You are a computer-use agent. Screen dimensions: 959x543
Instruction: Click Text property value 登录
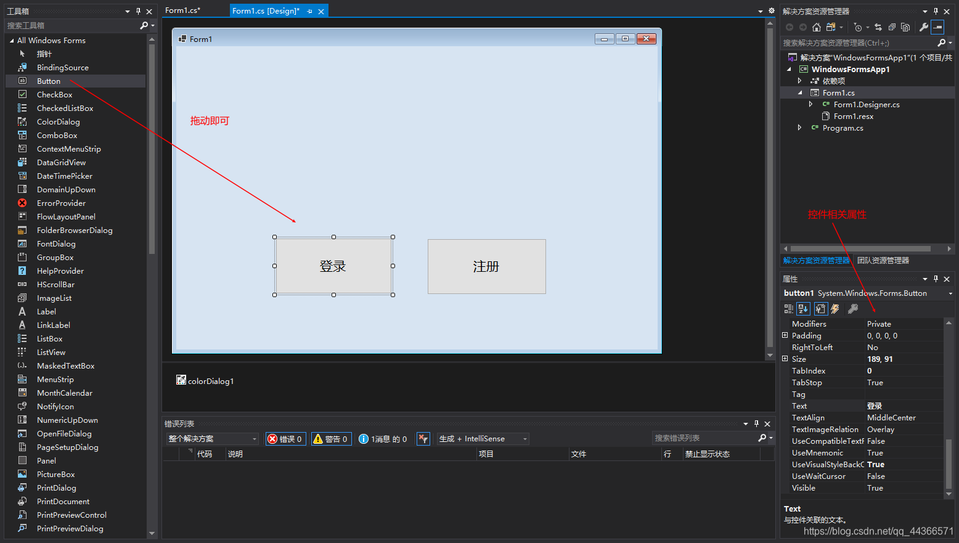904,406
